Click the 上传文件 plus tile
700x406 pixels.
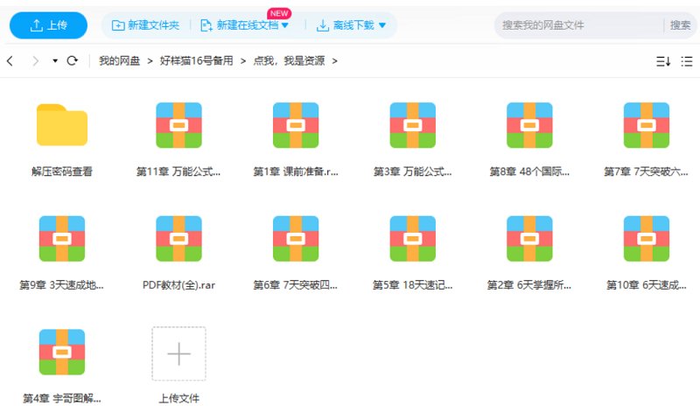[x=178, y=353]
